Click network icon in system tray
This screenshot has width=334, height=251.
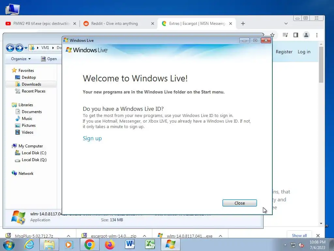(293, 245)
